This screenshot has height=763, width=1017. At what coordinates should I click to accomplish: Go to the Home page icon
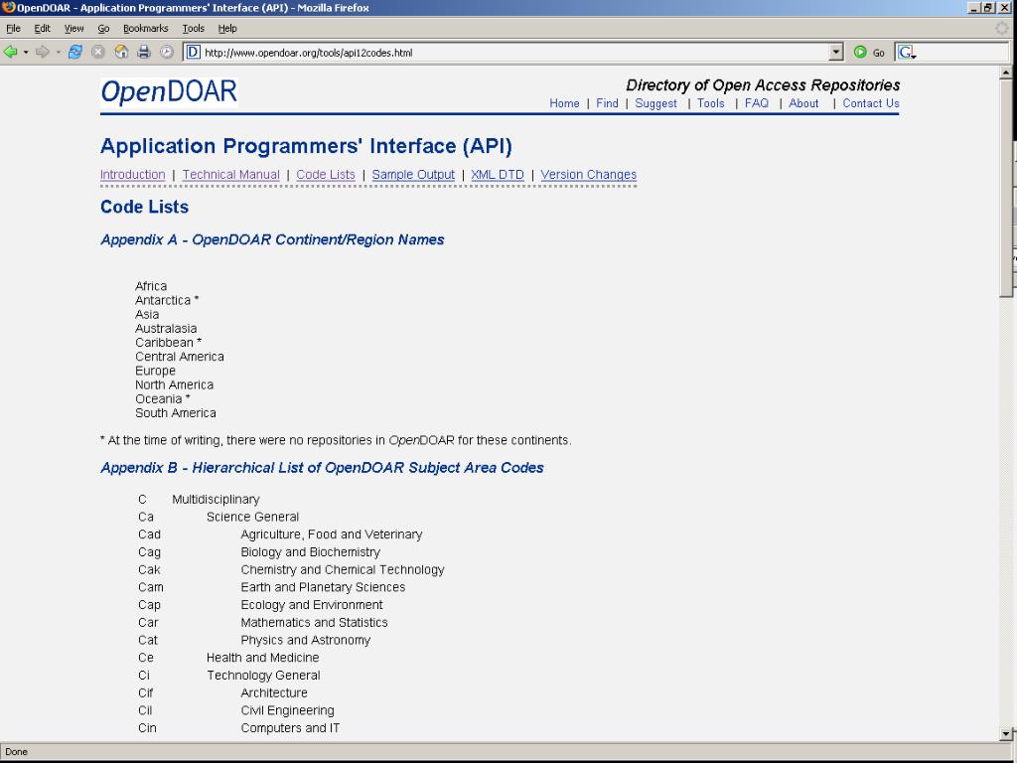point(121,52)
